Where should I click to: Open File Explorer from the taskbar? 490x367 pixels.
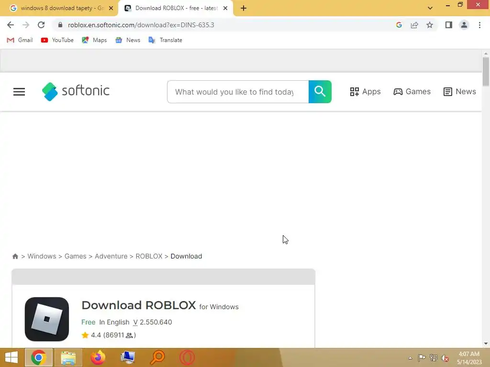tap(68, 357)
